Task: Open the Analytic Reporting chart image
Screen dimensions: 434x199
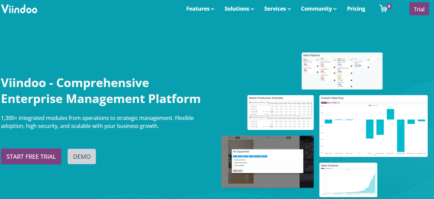Action: coord(373,126)
